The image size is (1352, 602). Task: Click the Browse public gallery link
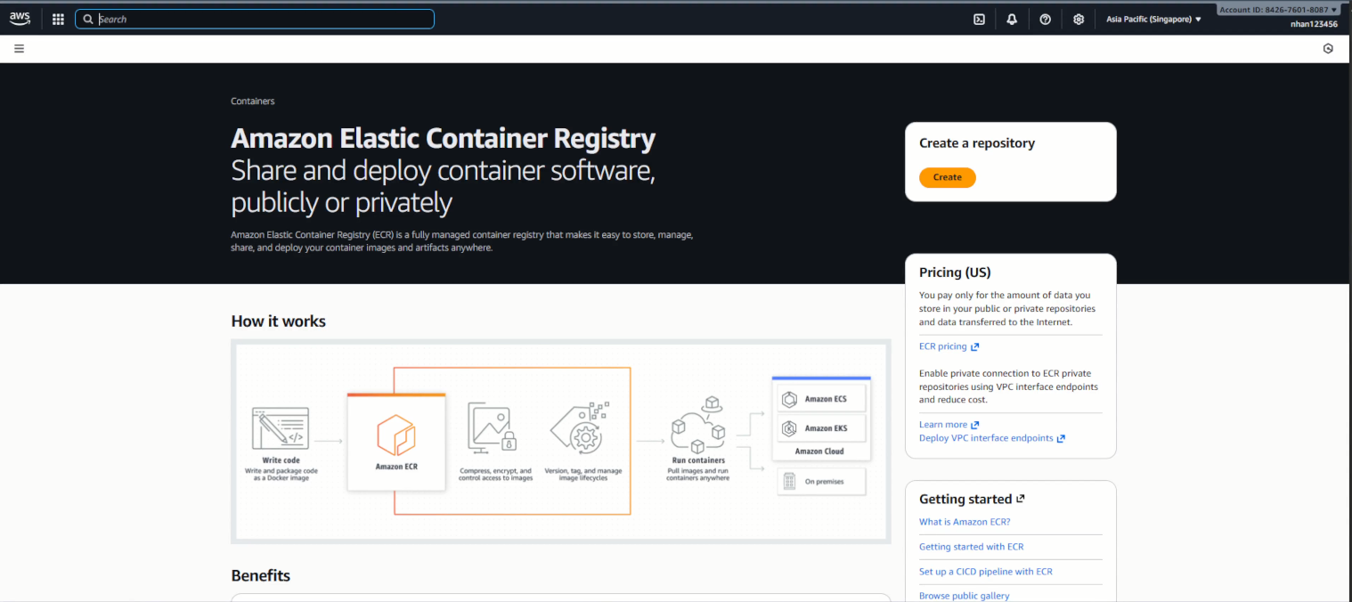pyautogui.click(x=964, y=596)
